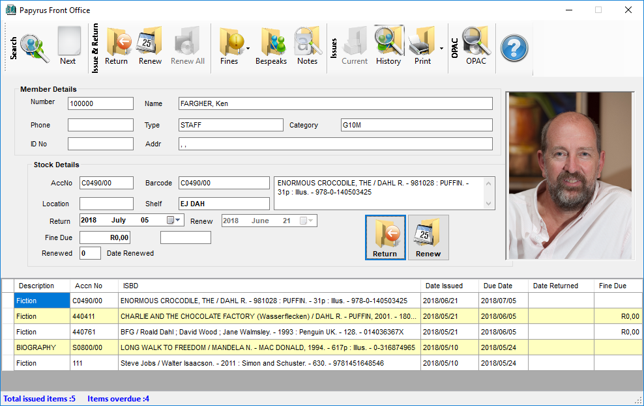The image size is (644, 406).
Task: Select the Renew All icon
Action: (x=186, y=46)
